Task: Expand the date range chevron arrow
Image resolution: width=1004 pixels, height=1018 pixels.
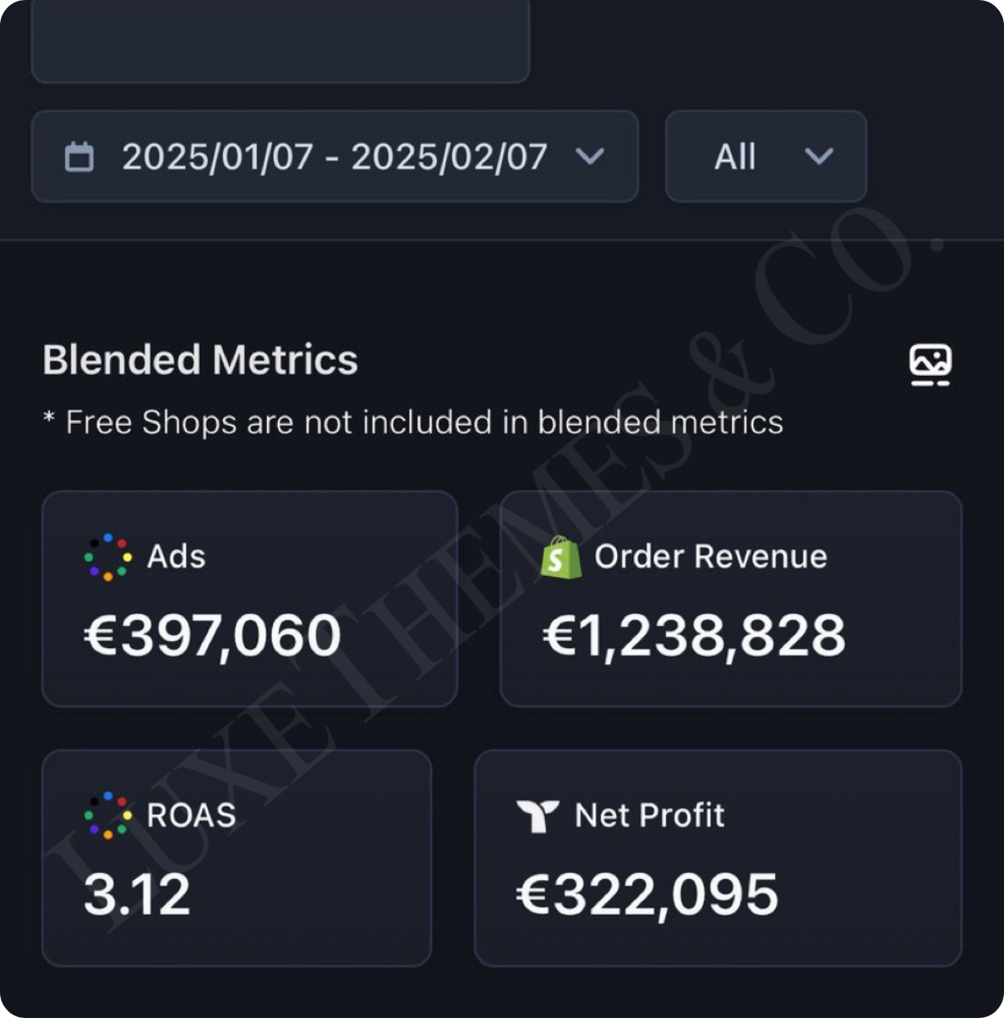Action: [590, 156]
